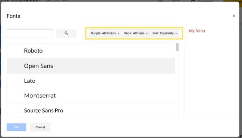This screenshot has width=242, height=138.
Task: Open the Sort: Popularity dropdown
Action: click(165, 33)
